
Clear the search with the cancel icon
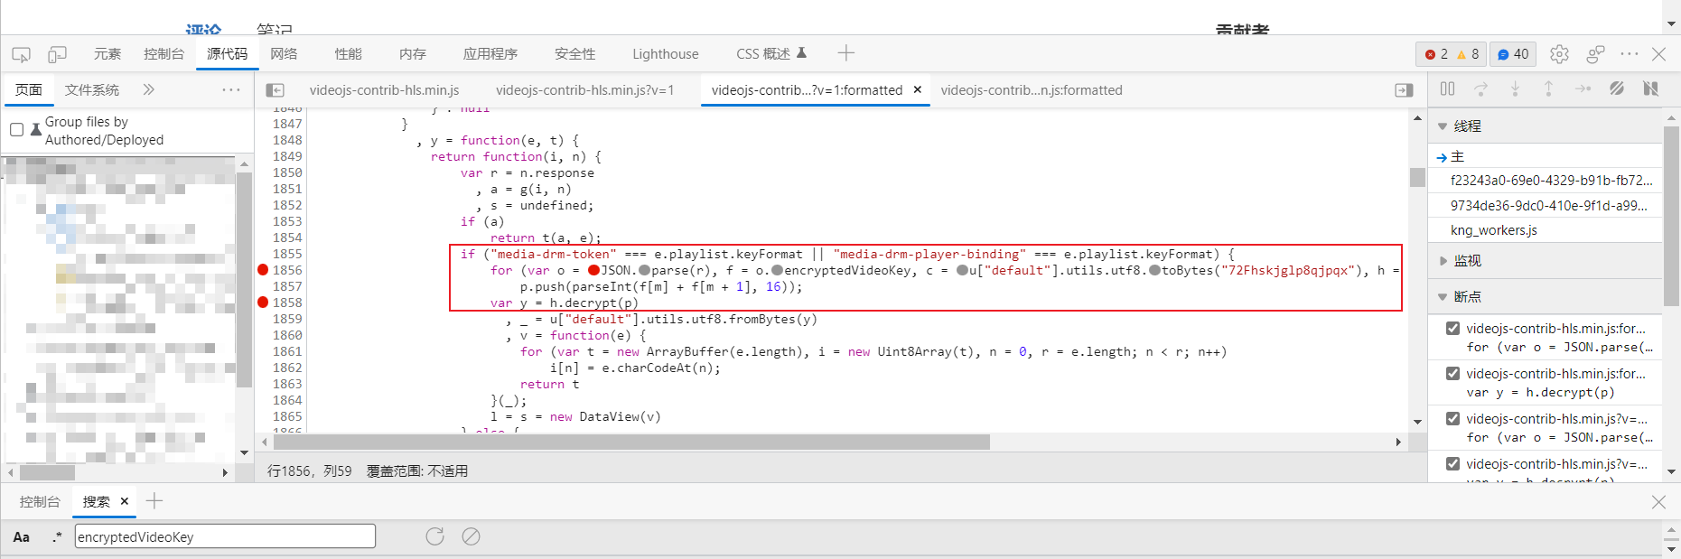471,536
